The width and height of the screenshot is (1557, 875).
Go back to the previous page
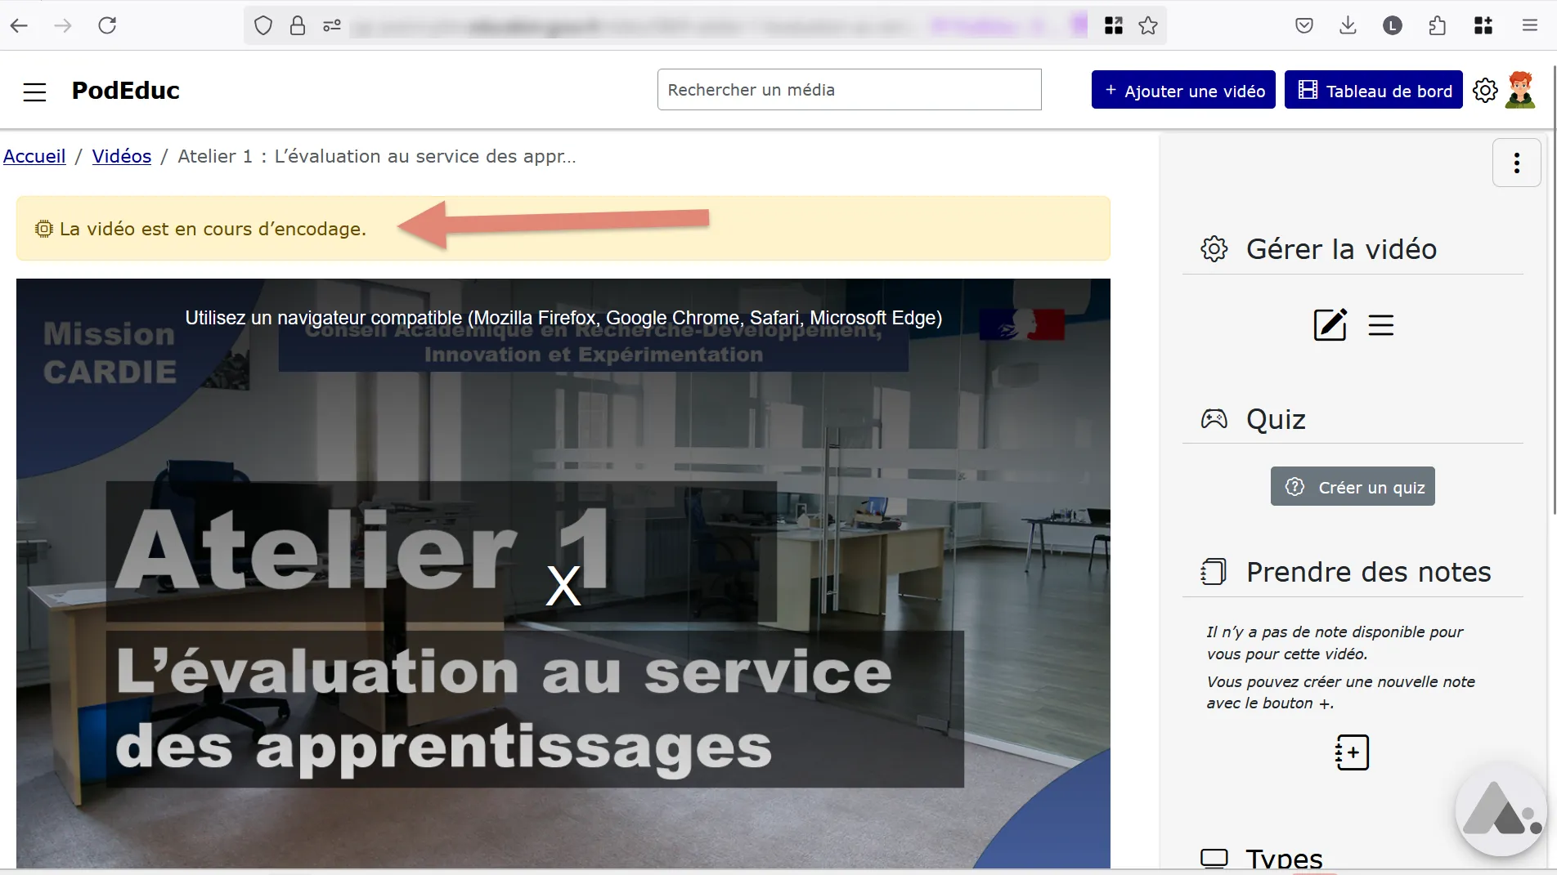20,25
